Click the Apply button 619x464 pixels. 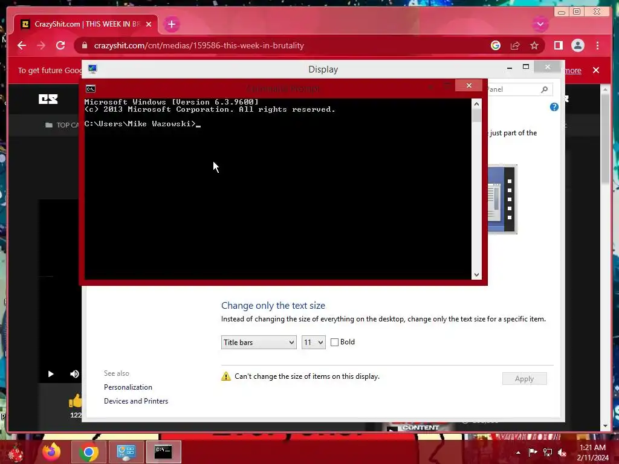coord(524,379)
